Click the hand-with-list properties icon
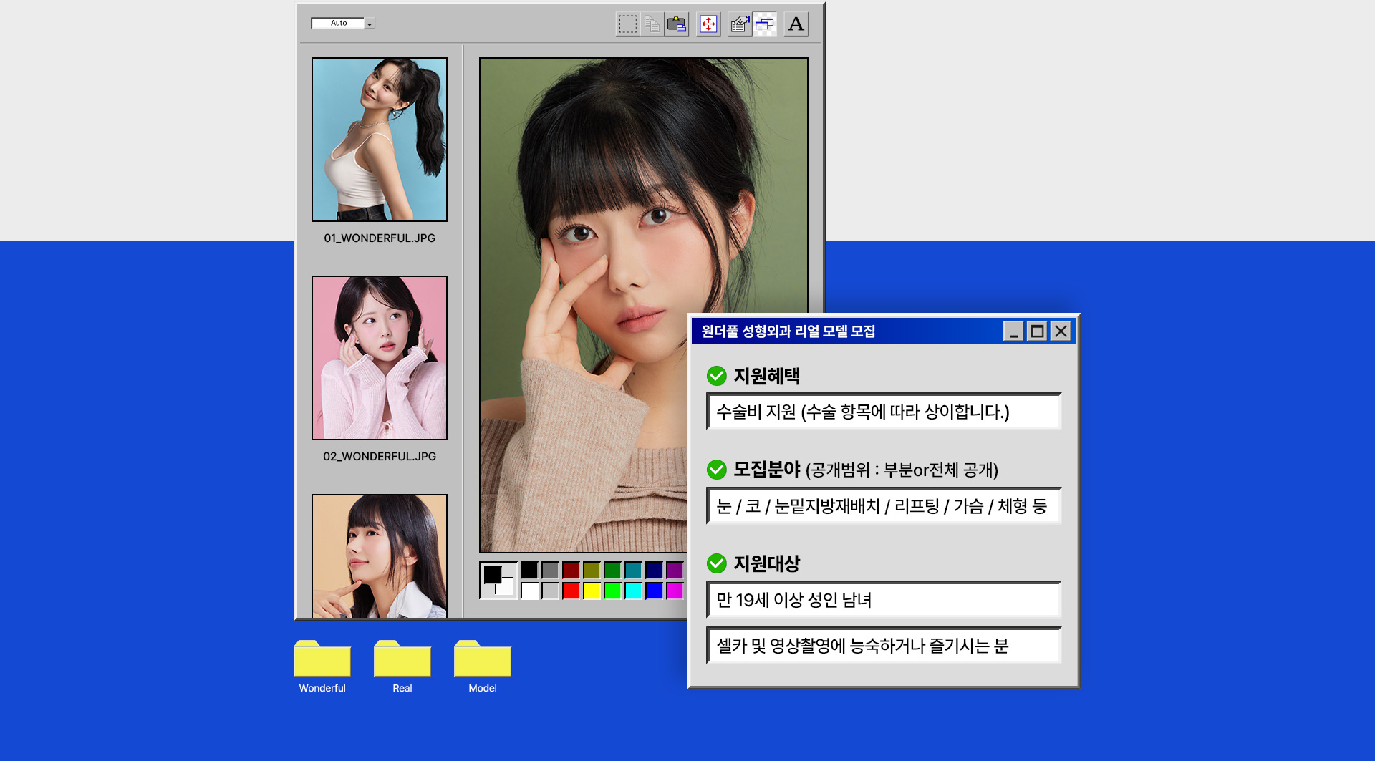Viewport: 1375px width, 761px height. (x=739, y=24)
